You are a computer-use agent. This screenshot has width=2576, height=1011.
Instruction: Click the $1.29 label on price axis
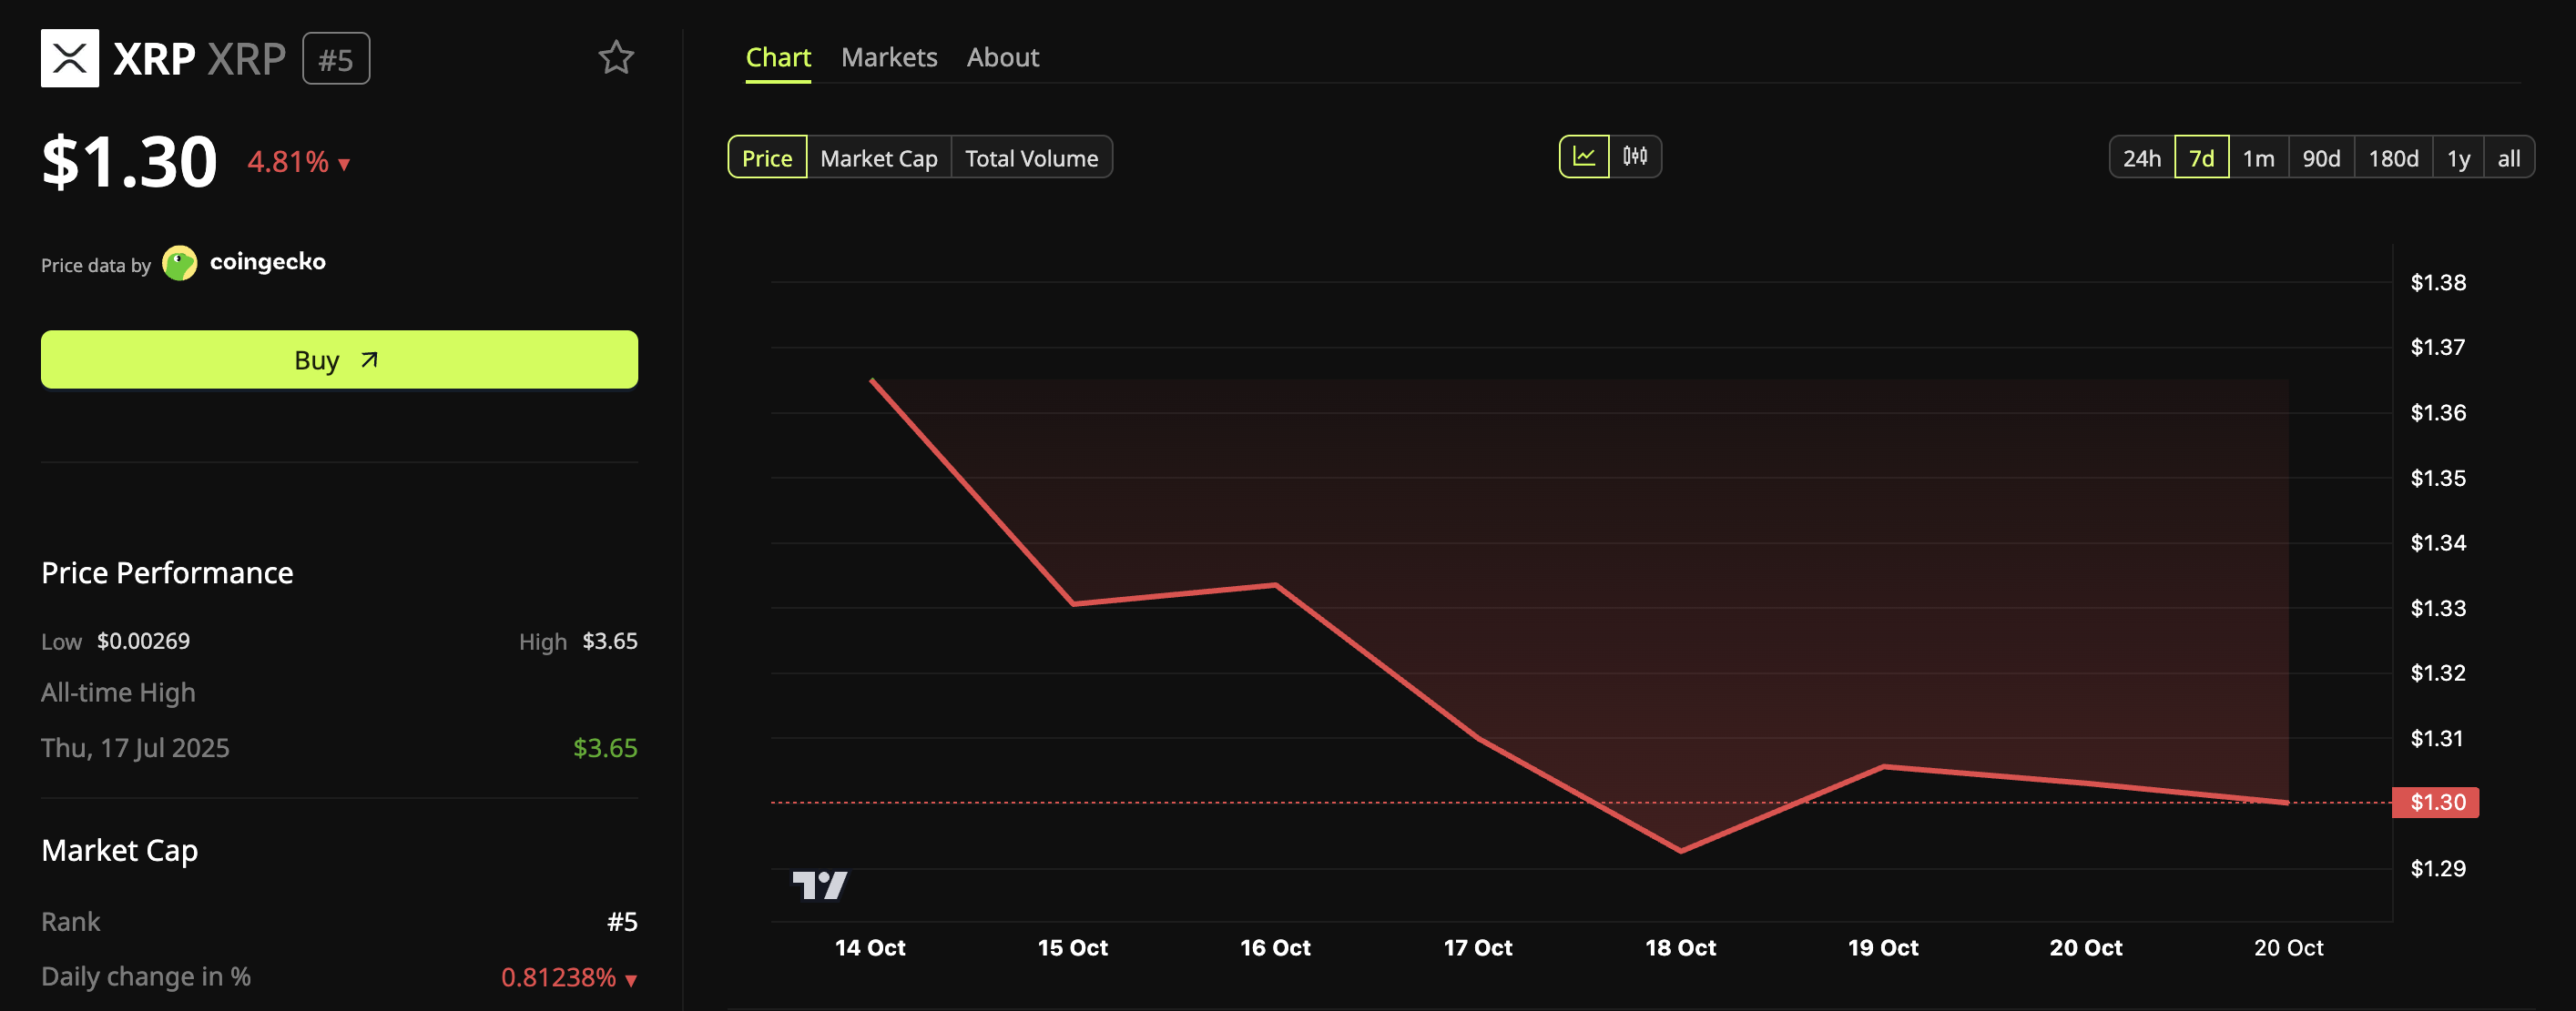click(2438, 868)
